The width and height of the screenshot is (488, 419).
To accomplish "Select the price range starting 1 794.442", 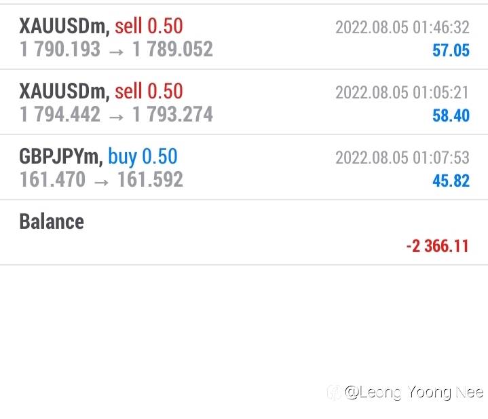I will [x=116, y=114].
